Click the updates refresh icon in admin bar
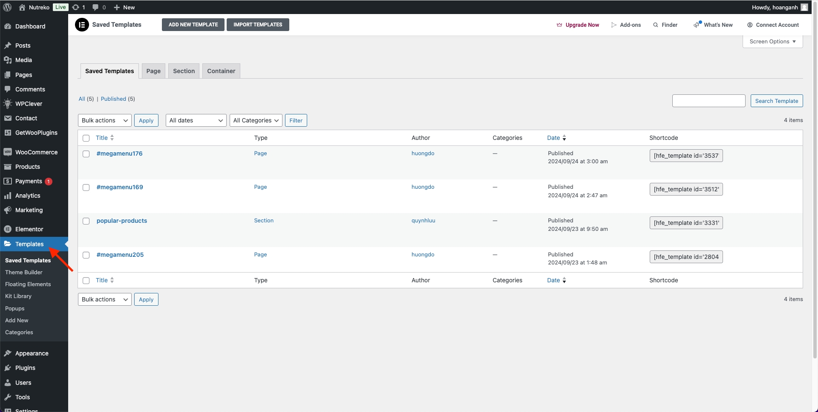 coord(76,7)
